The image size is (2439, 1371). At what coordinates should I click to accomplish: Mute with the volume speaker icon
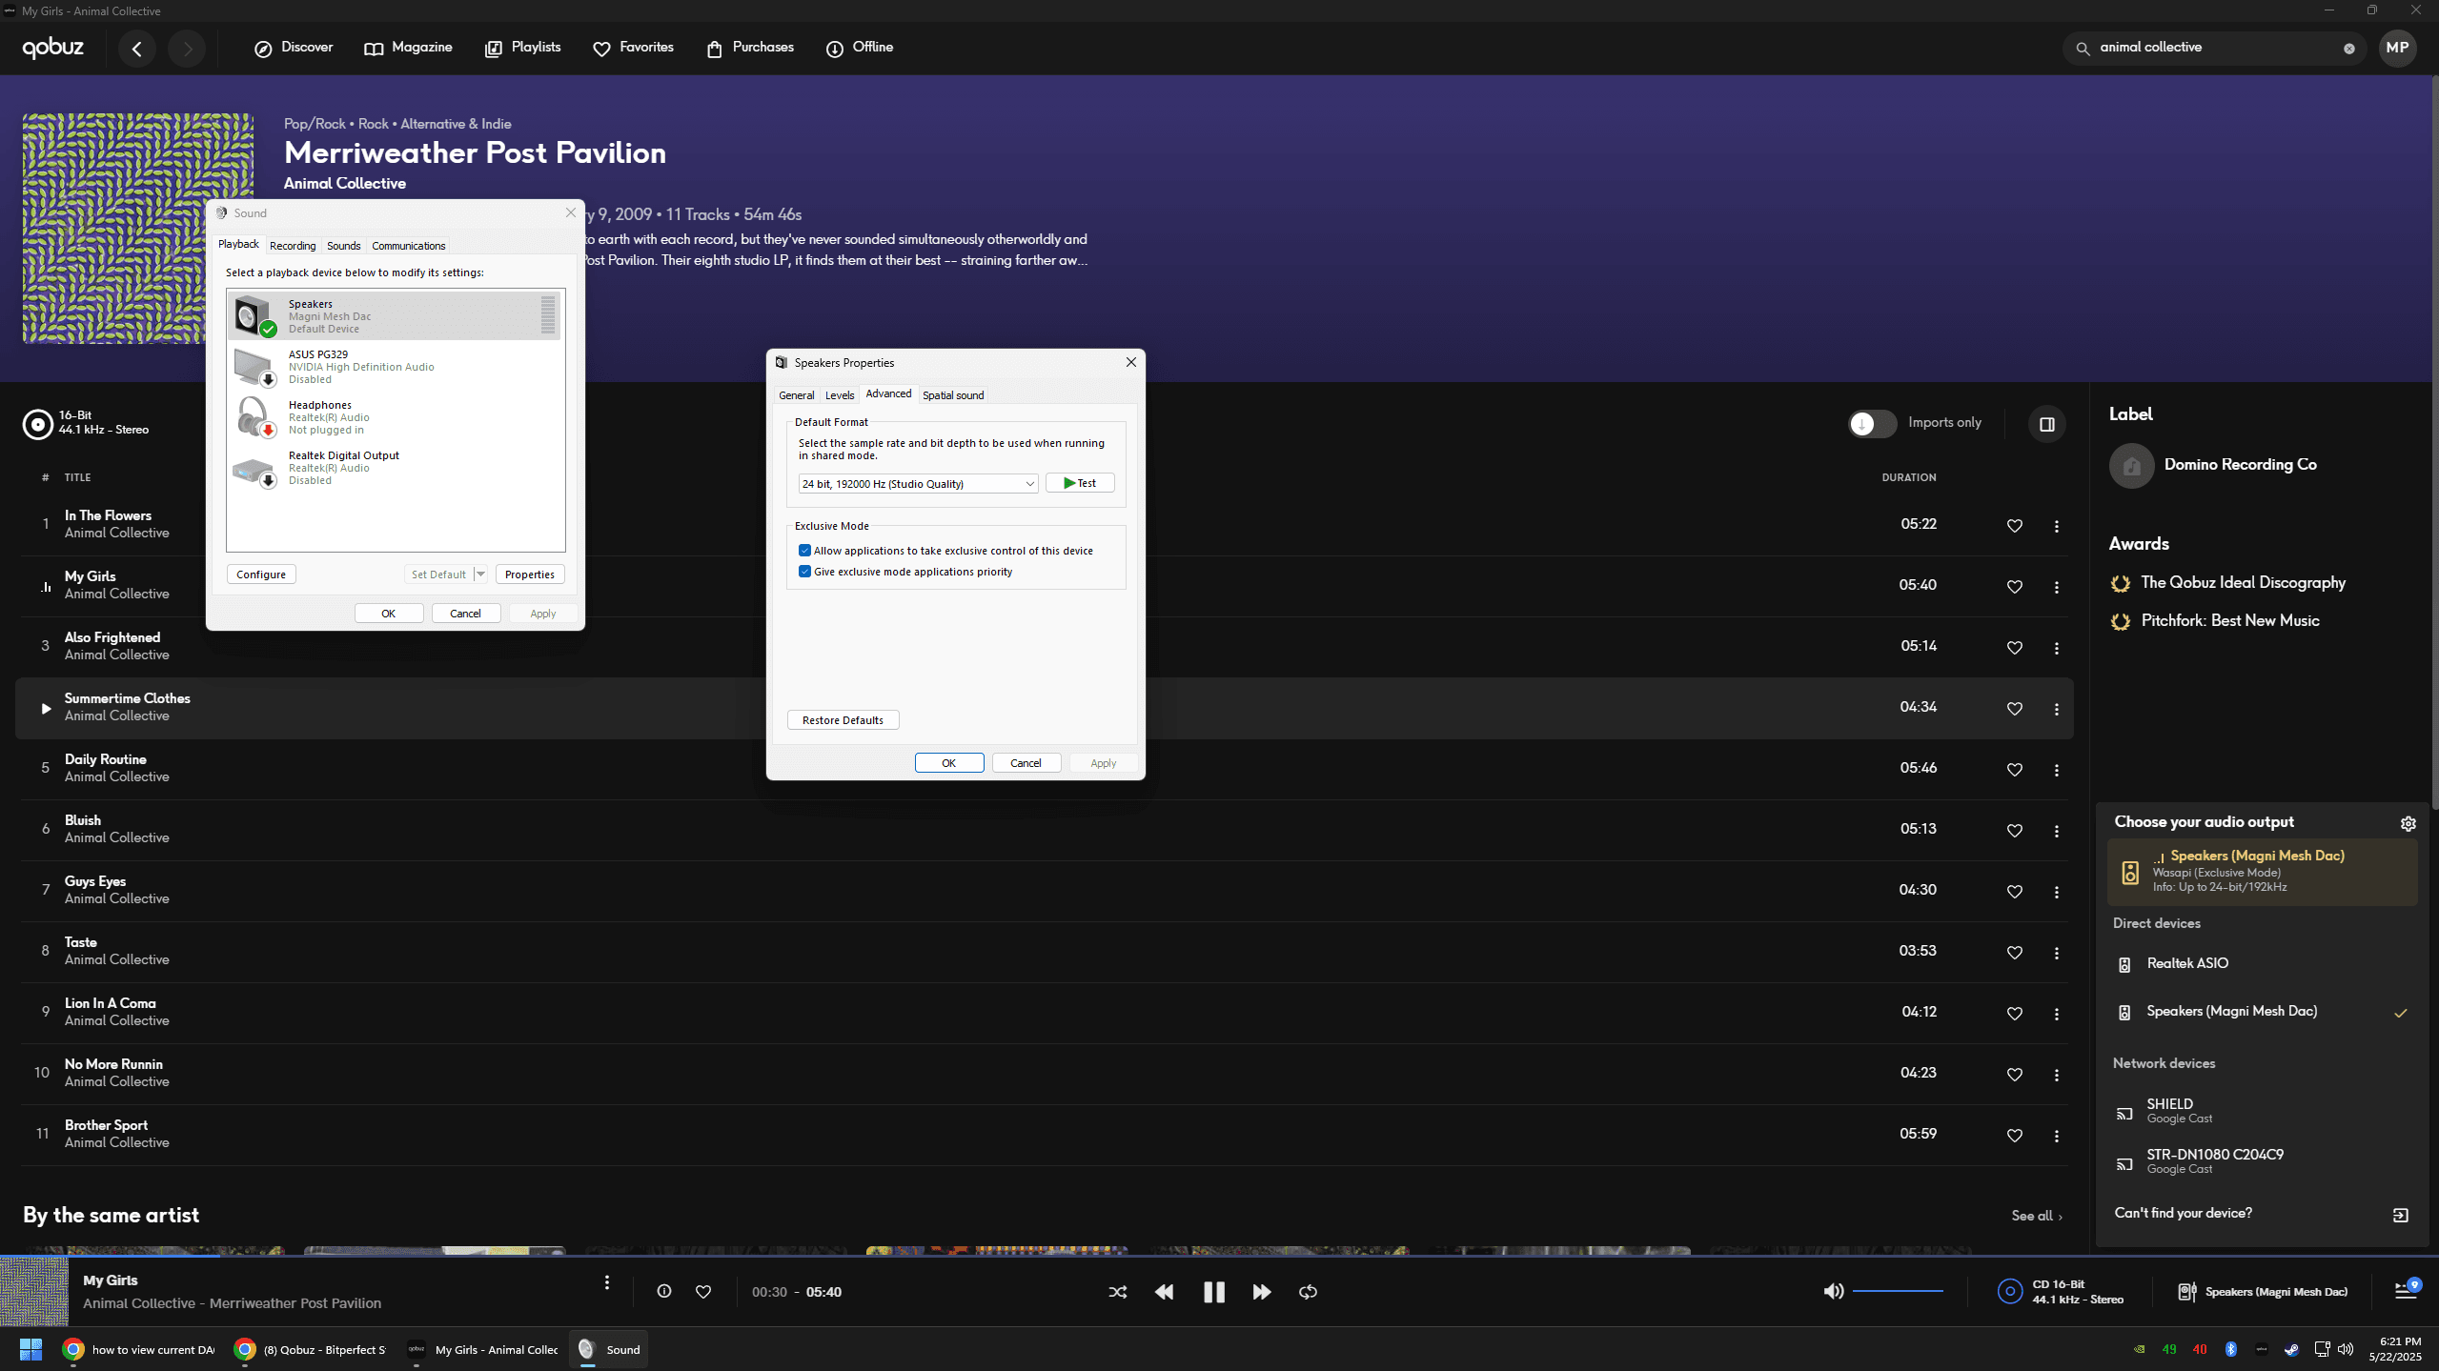pos(1833,1292)
